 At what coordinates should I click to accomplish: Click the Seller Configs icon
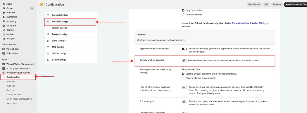point(48,60)
